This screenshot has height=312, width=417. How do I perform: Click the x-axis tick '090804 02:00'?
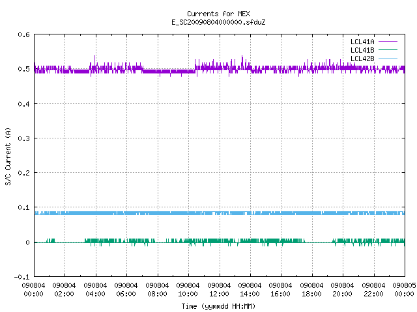tap(64, 290)
